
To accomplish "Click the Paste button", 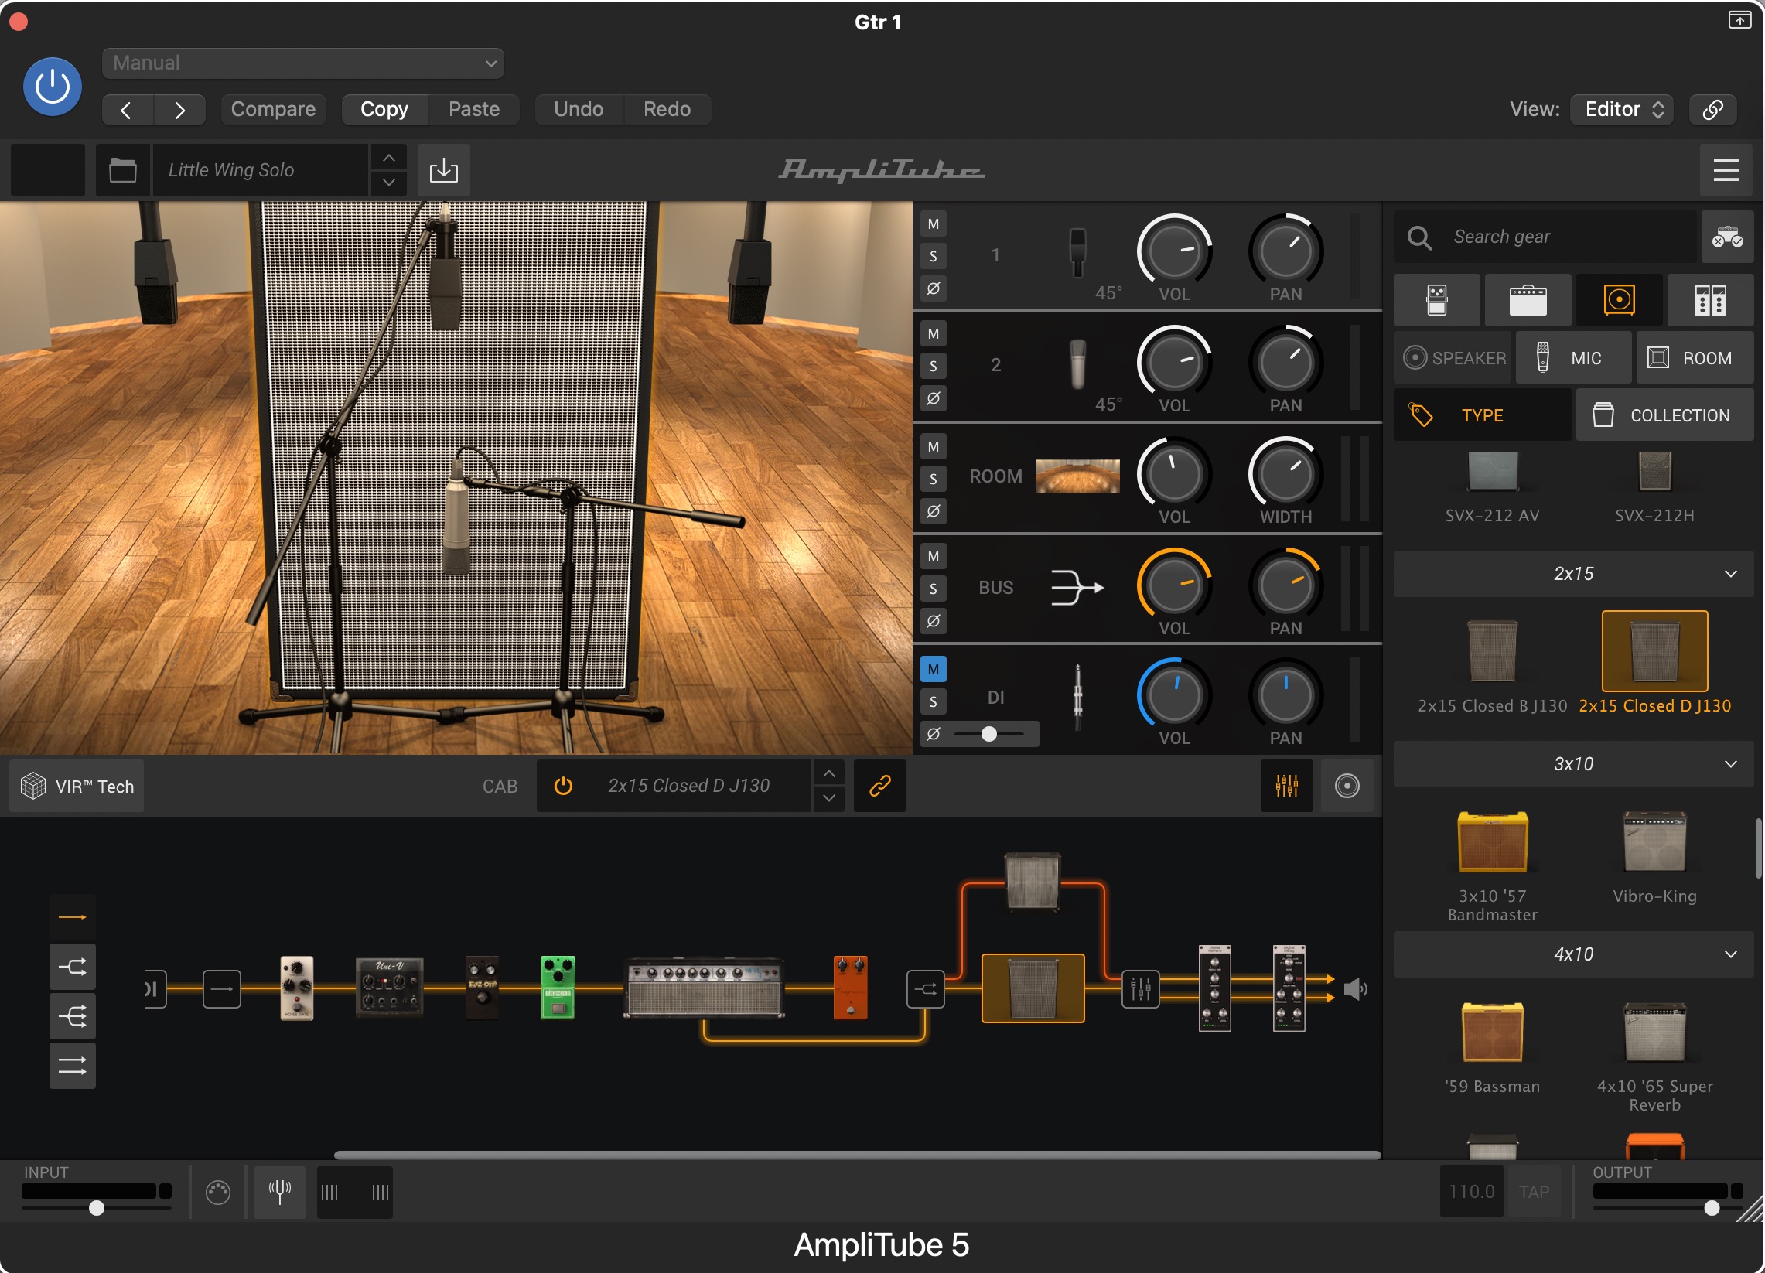I will coord(474,109).
